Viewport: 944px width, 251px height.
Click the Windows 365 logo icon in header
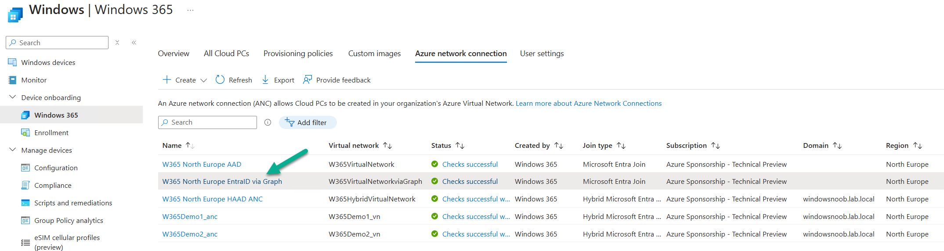click(14, 15)
